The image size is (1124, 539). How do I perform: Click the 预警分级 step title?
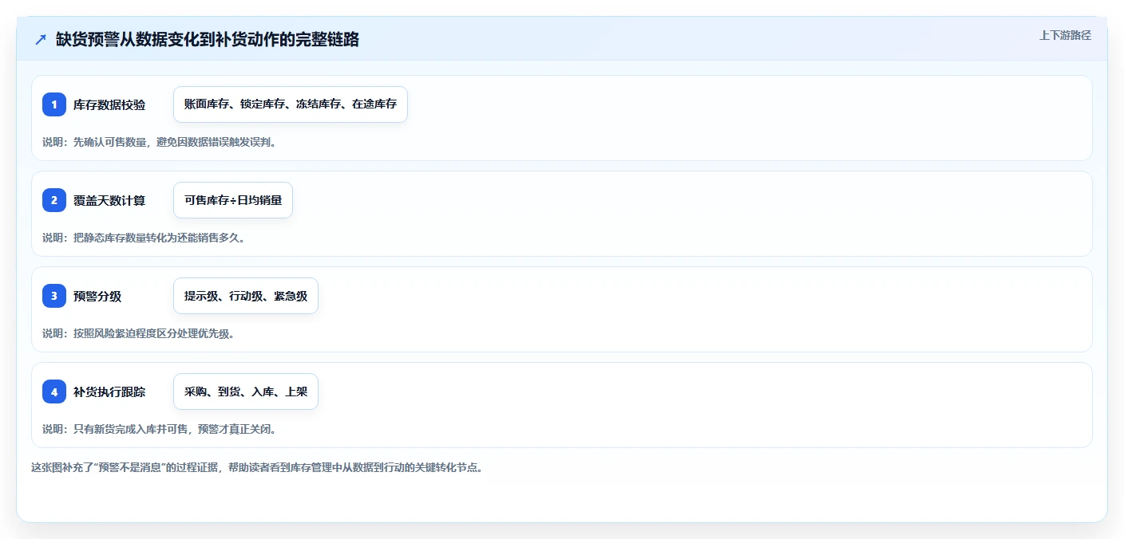tap(97, 296)
